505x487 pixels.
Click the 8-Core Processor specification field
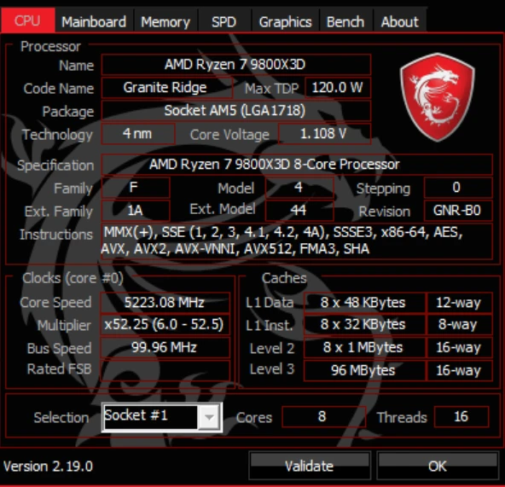click(297, 165)
